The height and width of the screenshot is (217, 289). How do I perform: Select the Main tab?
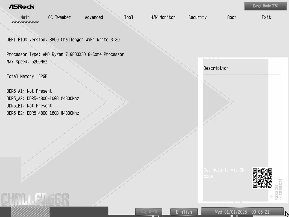(25, 18)
